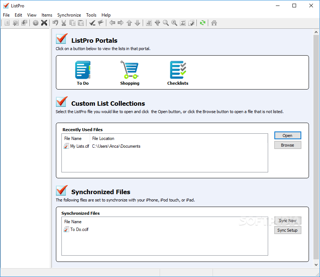Viewport: 320px width, 277px height.
Task: Click the Sync Now button
Action: (x=288, y=221)
